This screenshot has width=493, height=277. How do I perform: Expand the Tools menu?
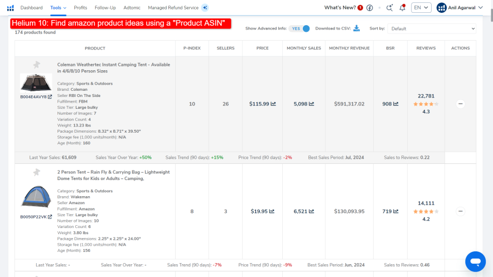(x=58, y=8)
